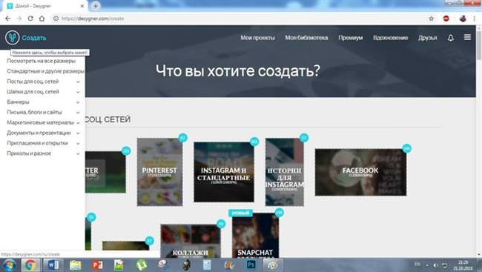The height and width of the screenshot is (272, 482).
Task: Click the Создать header link
Action: tap(34, 38)
